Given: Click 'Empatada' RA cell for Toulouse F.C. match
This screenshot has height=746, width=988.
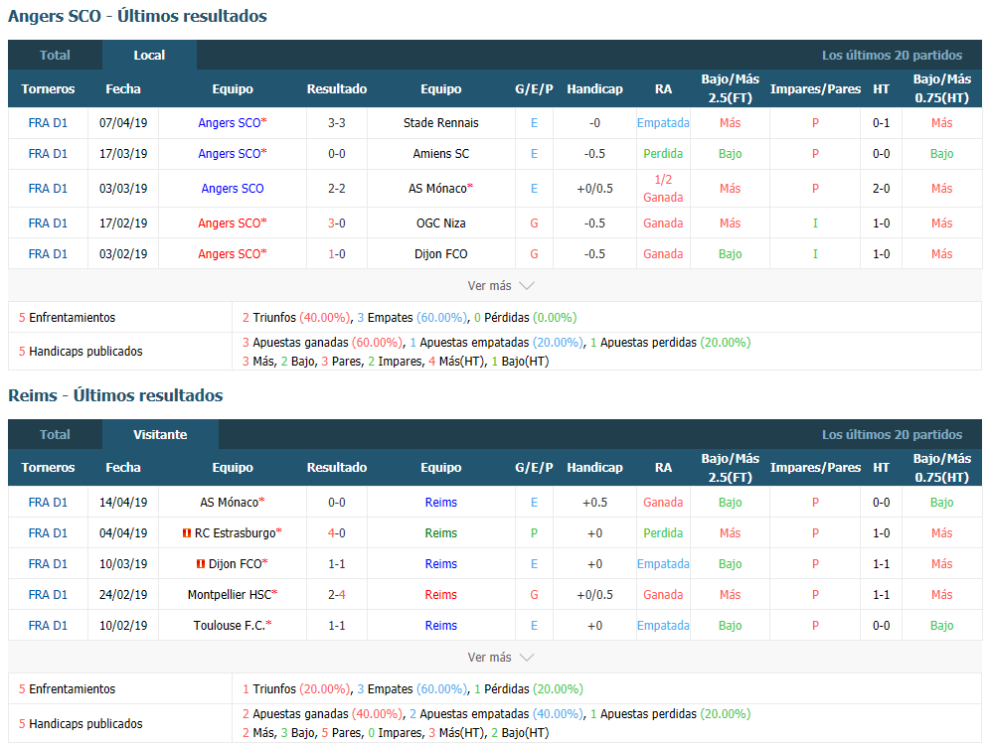Looking at the screenshot, I should 663,626.
